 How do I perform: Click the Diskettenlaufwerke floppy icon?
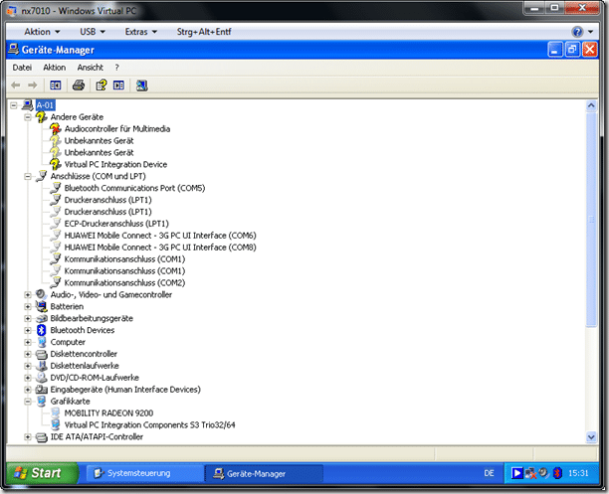point(41,366)
